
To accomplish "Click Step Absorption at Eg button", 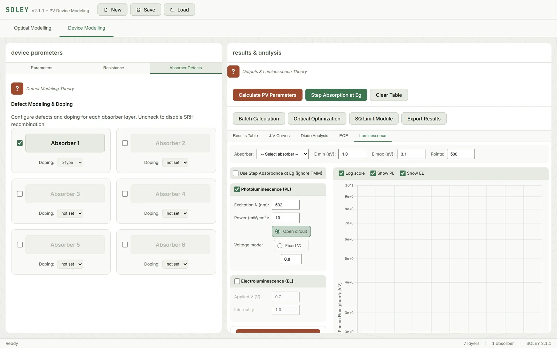I will pos(336,95).
